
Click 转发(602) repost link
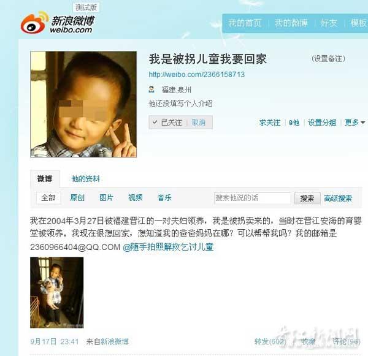[x=270, y=341]
